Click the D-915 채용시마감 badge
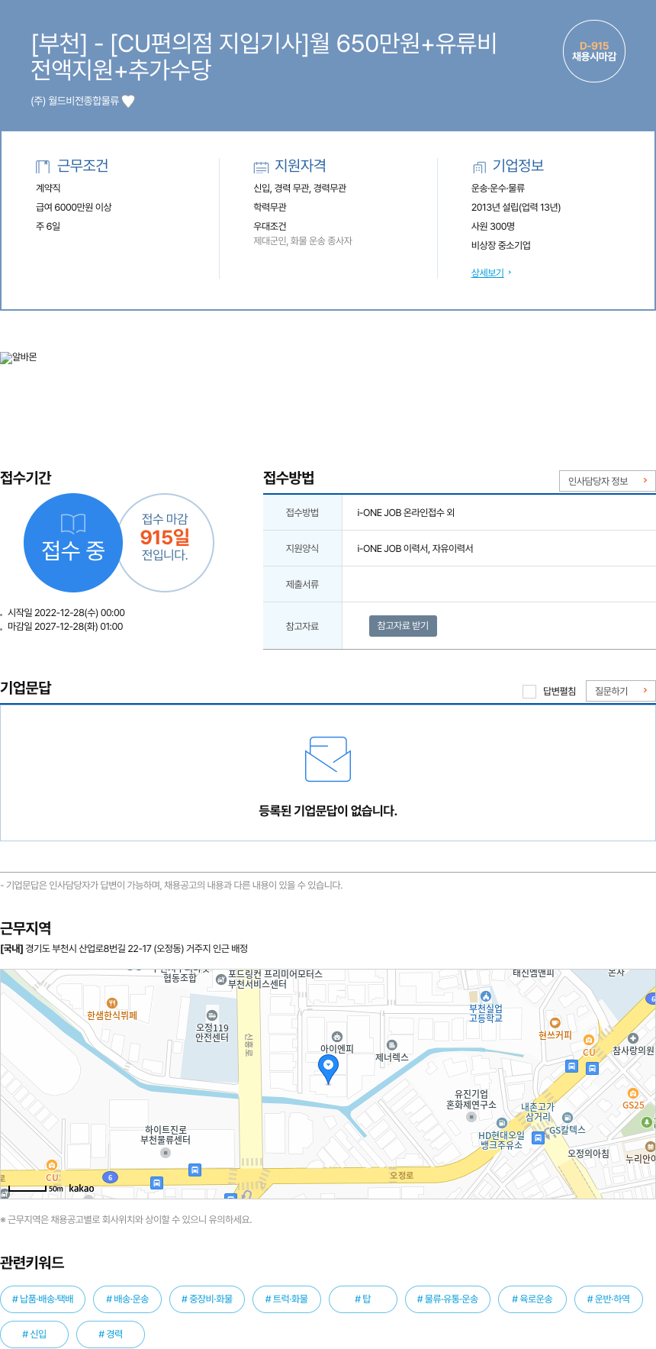Screen dimensions: 656x1349 click(594, 51)
